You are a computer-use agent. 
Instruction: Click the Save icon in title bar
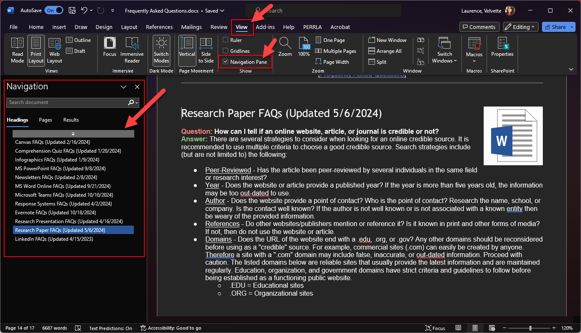[72, 10]
